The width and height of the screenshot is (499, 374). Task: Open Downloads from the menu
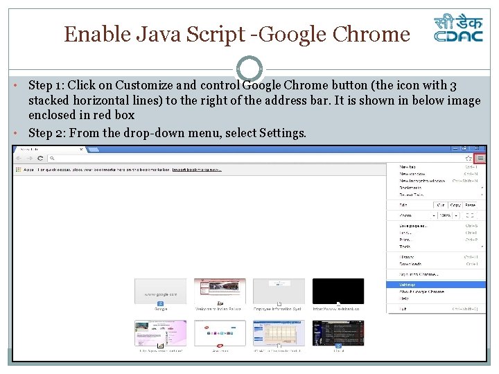pyautogui.click(x=436, y=264)
